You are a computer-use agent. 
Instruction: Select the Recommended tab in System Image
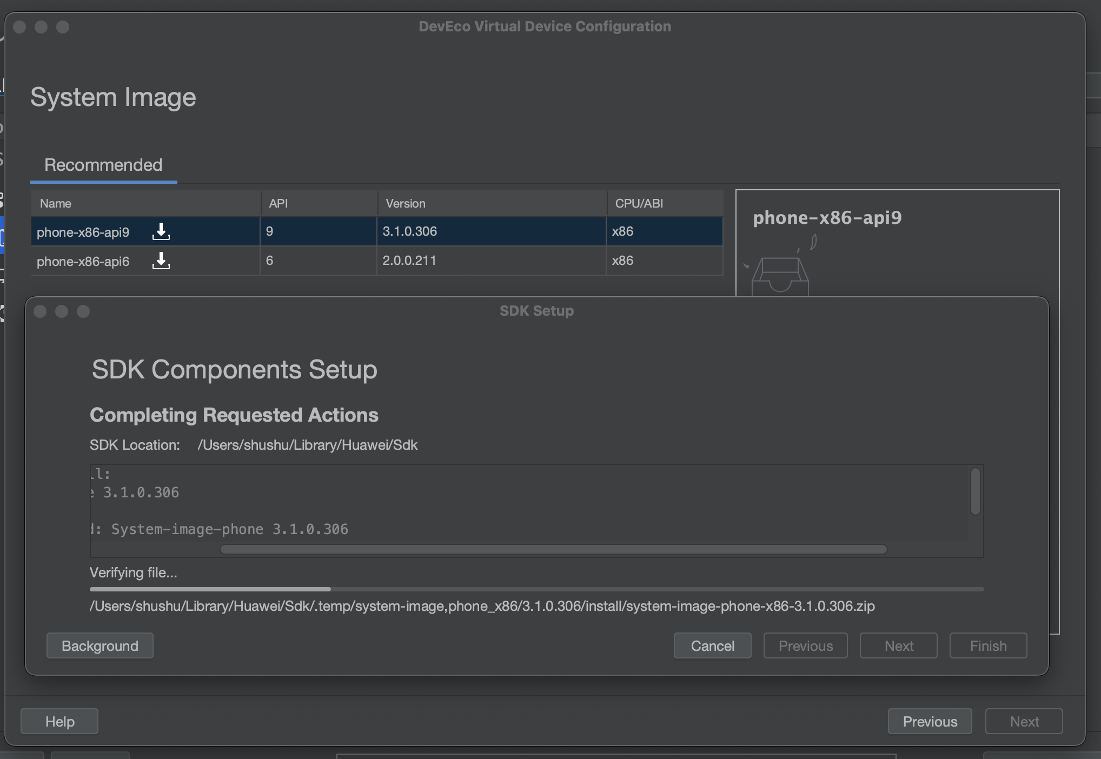pyautogui.click(x=103, y=163)
